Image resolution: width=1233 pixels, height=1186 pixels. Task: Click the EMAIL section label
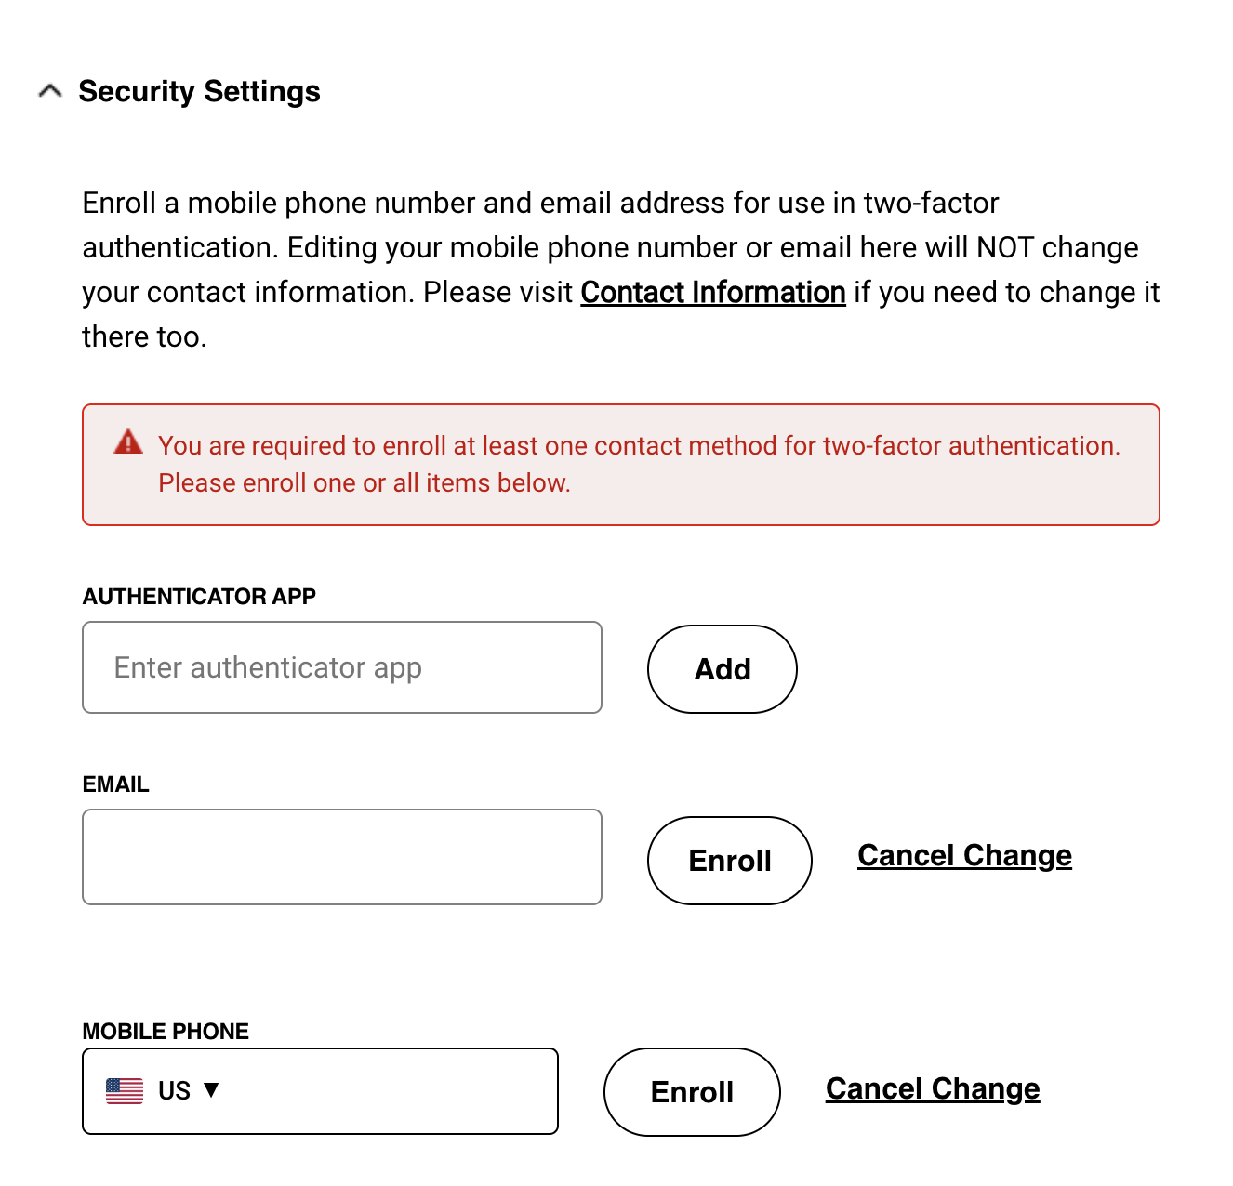coord(115,784)
